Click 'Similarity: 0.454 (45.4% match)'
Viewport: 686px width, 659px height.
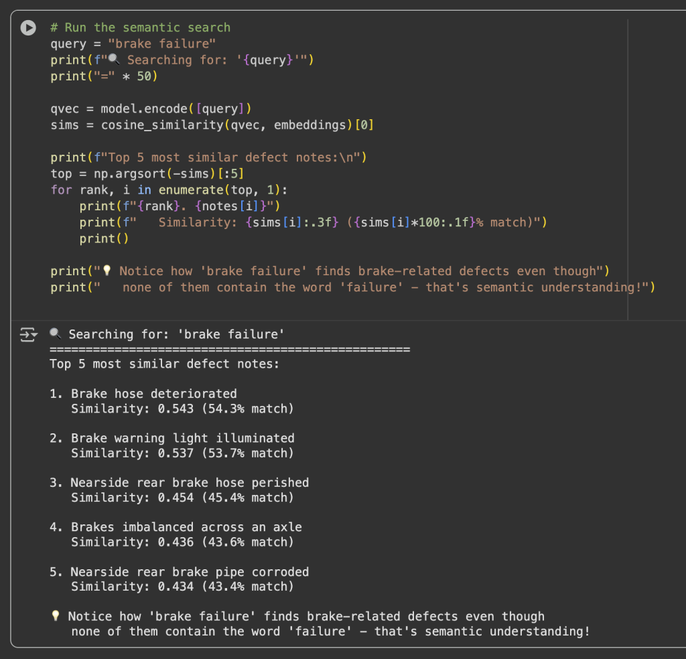[x=182, y=498]
